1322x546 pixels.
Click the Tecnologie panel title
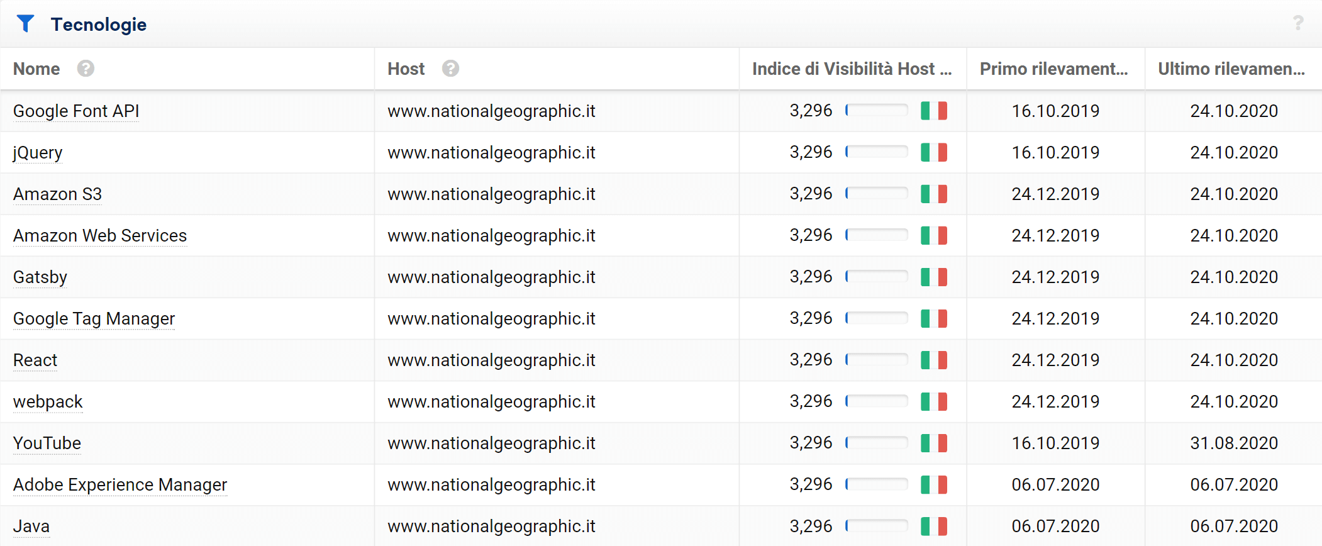click(99, 25)
